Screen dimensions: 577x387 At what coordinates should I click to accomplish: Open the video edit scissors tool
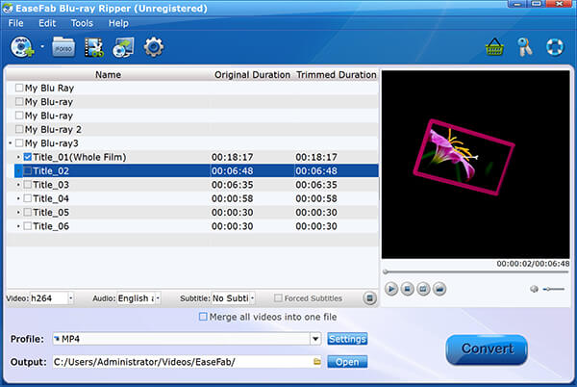coord(94,47)
